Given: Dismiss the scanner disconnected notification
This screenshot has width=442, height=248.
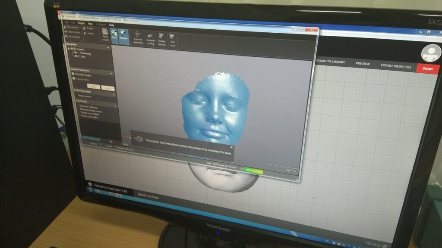Looking at the screenshot, I should [x=231, y=147].
